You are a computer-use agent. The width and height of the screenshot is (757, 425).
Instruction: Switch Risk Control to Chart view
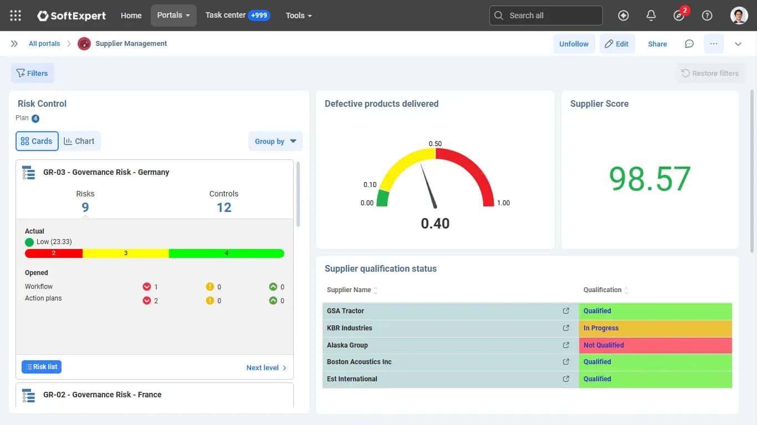click(79, 141)
